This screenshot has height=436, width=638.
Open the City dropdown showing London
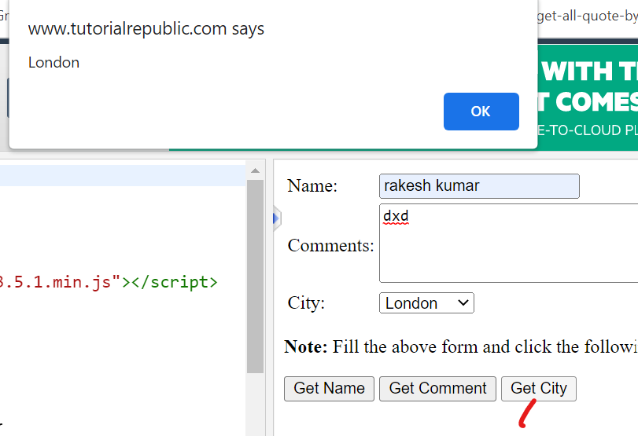pyautogui.click(x=426, y=303)
